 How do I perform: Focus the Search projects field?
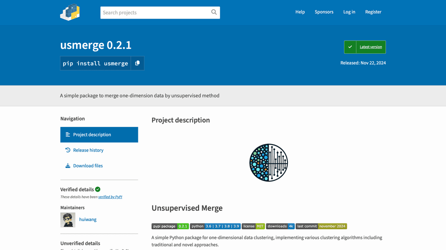[x=160, y=12]
